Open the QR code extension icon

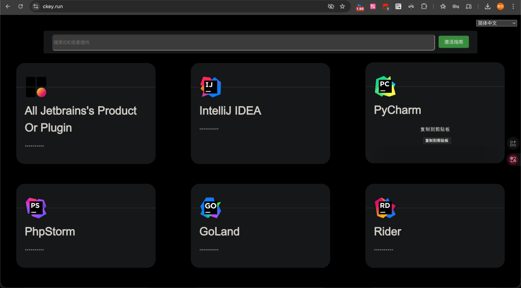coord(398,6)
